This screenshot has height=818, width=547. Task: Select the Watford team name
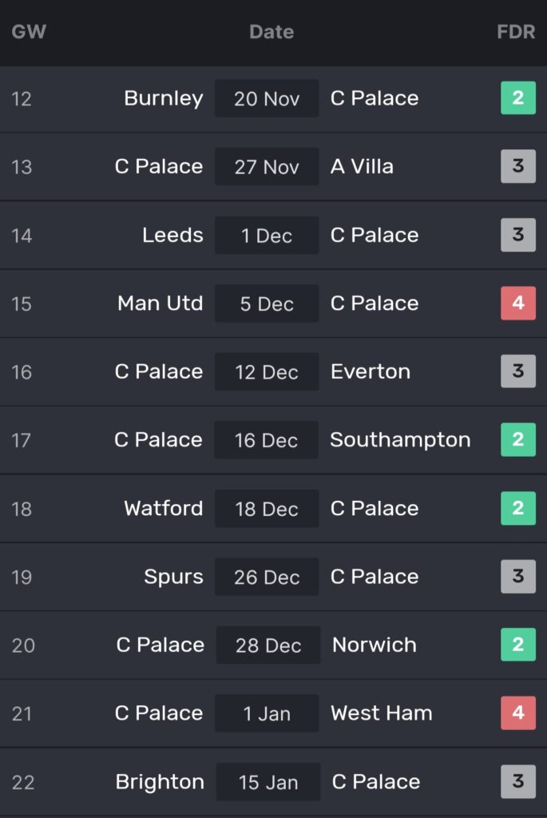(164, 508)
